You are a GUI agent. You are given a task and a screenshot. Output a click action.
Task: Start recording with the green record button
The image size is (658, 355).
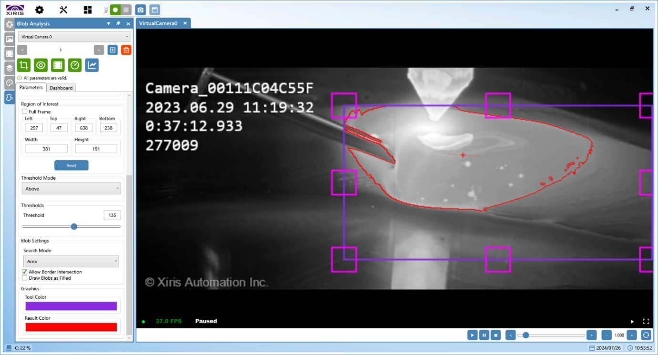point(114,9)
